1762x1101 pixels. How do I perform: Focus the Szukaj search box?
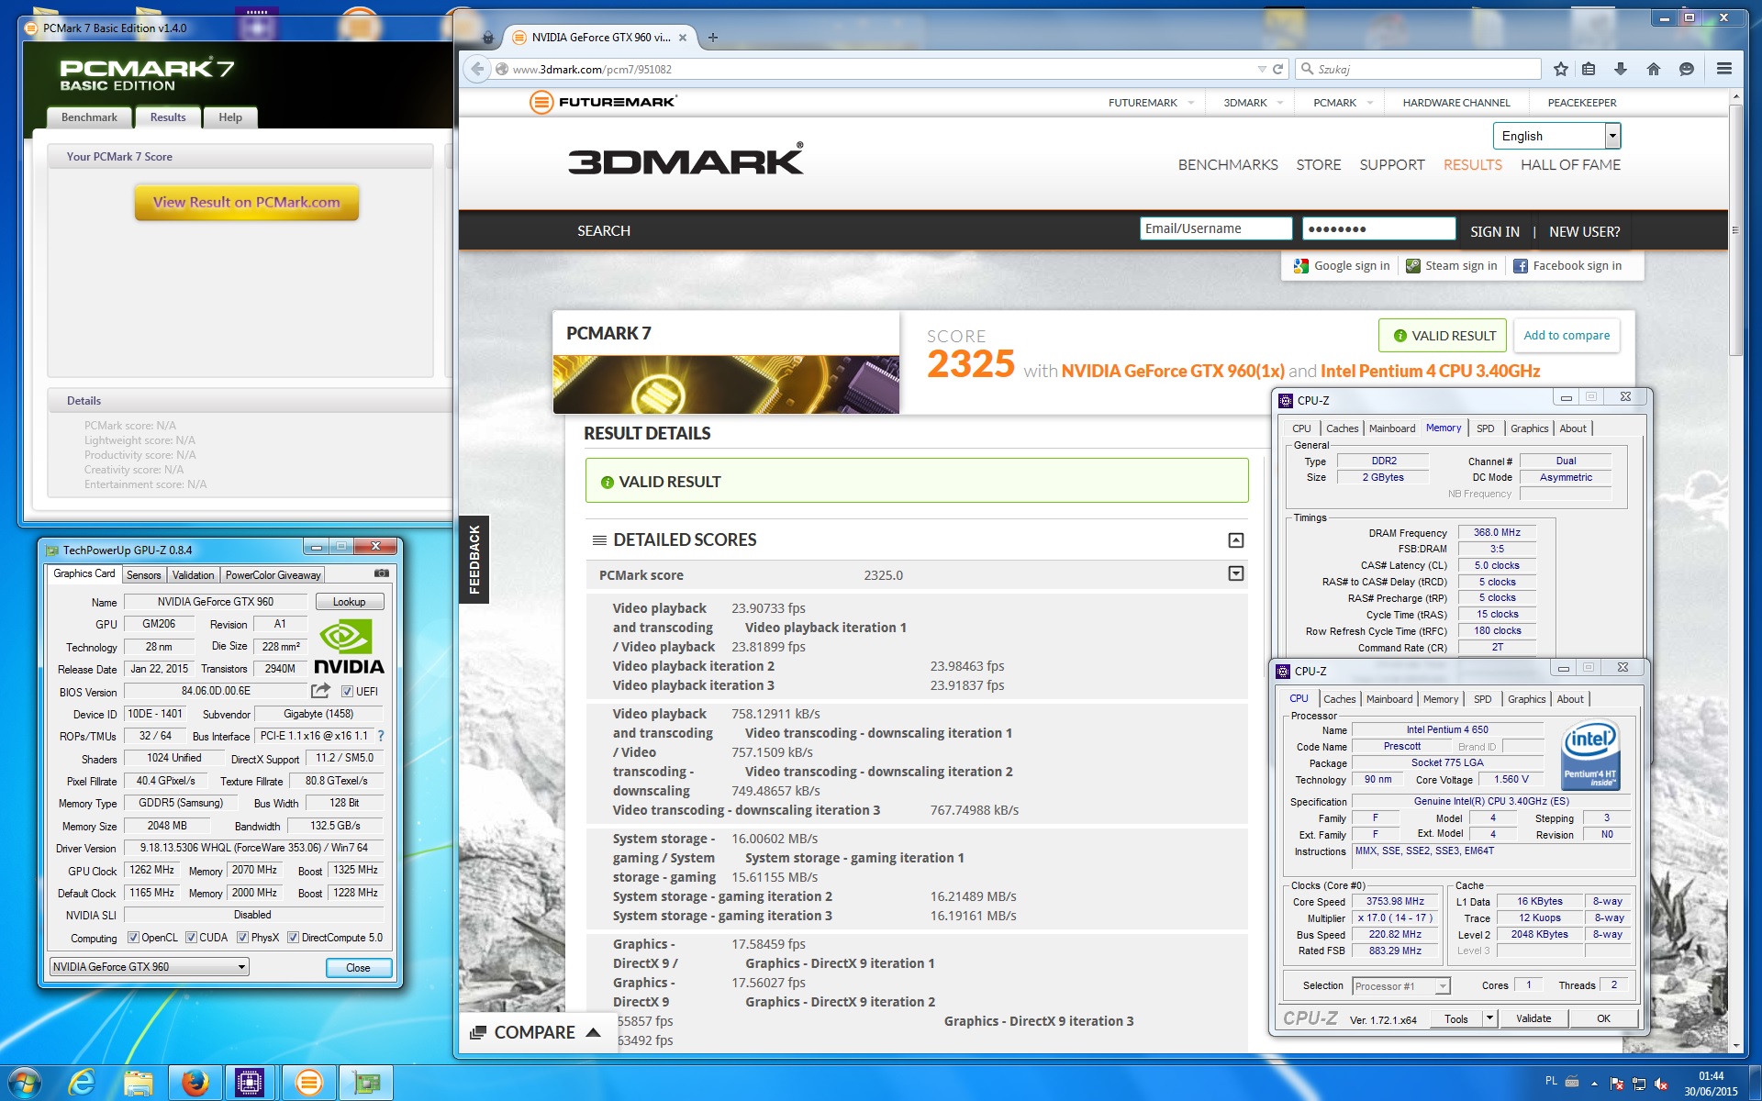(1418, 69)
